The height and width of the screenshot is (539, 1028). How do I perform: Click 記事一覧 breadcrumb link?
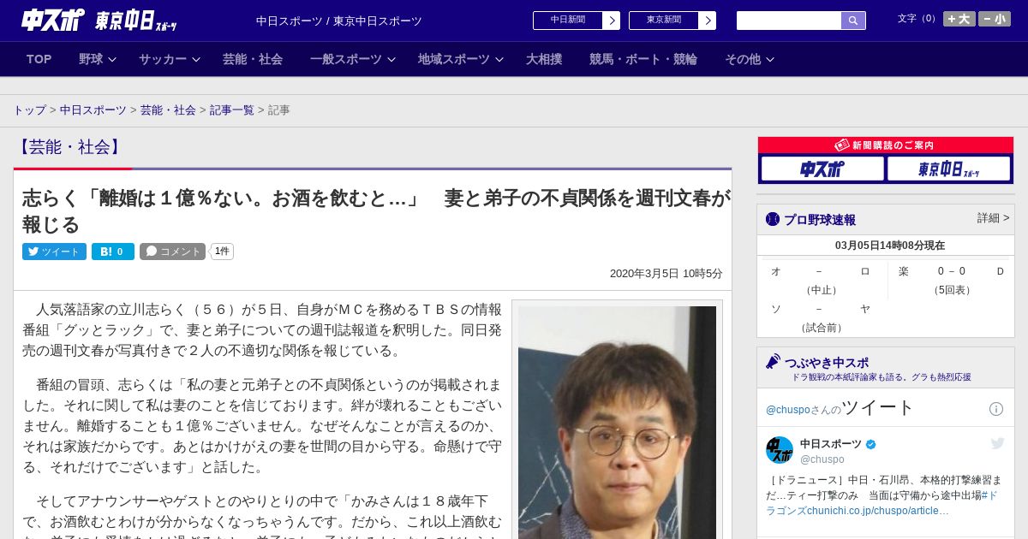(x=232, y=110)
